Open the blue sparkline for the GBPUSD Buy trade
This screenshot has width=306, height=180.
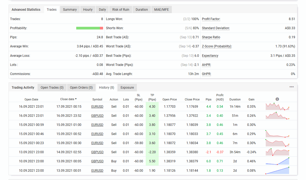[277, 161]
